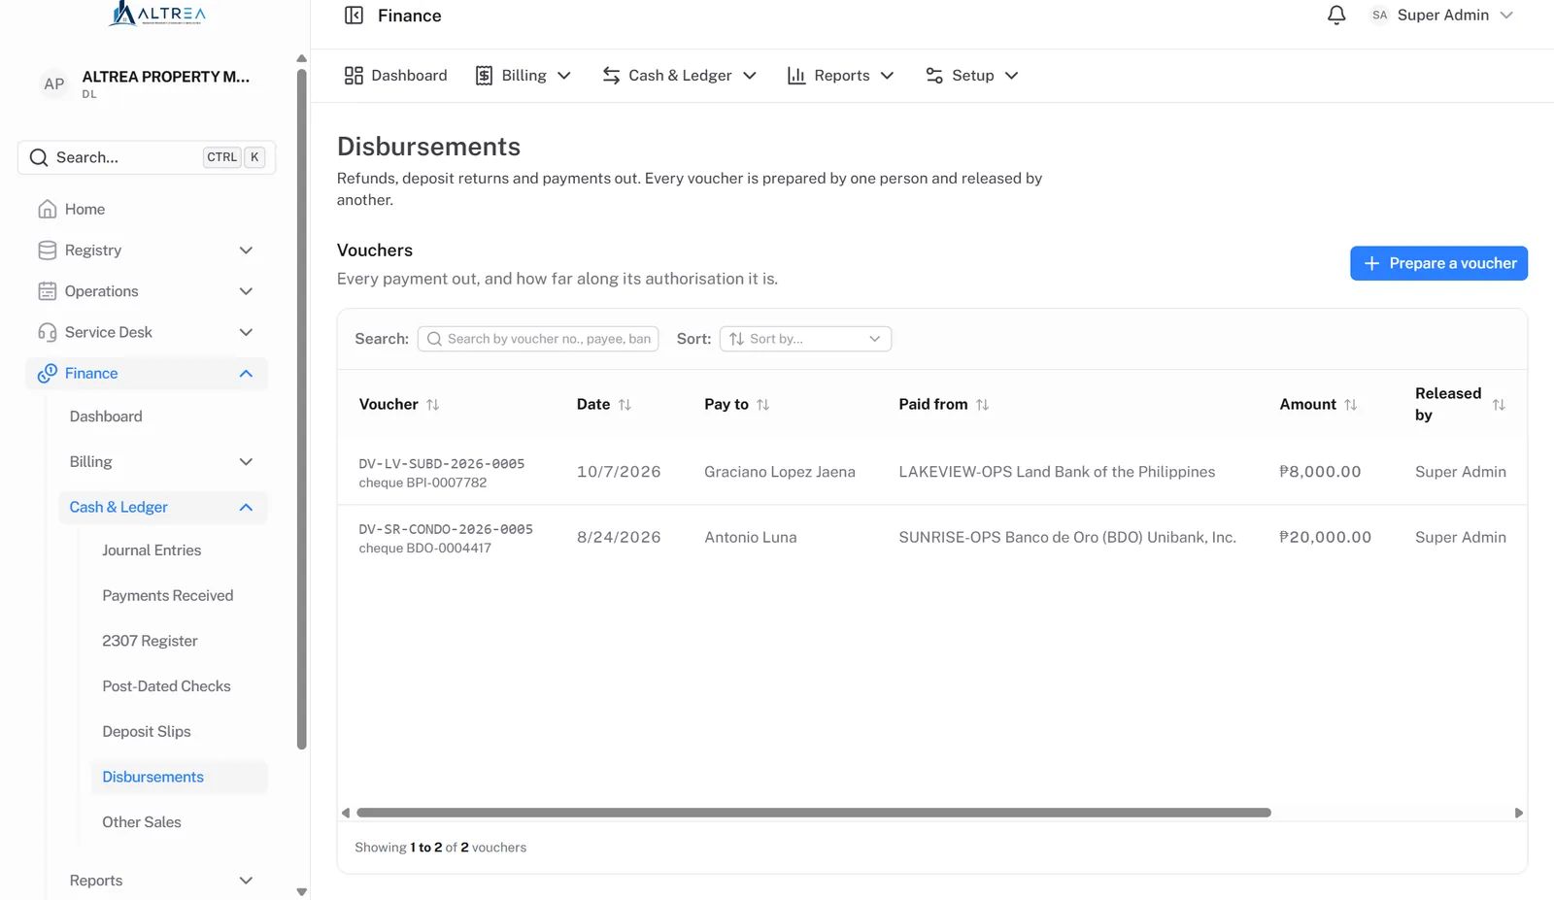
Task: Click the Service Desk headset icon
Action: (x=47, y=332)
